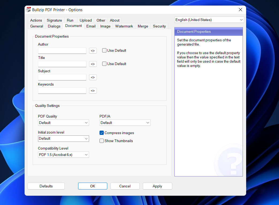279x205 pixels.
Task: Expand the PDF/A dropdown list
Action: (125, 123)
